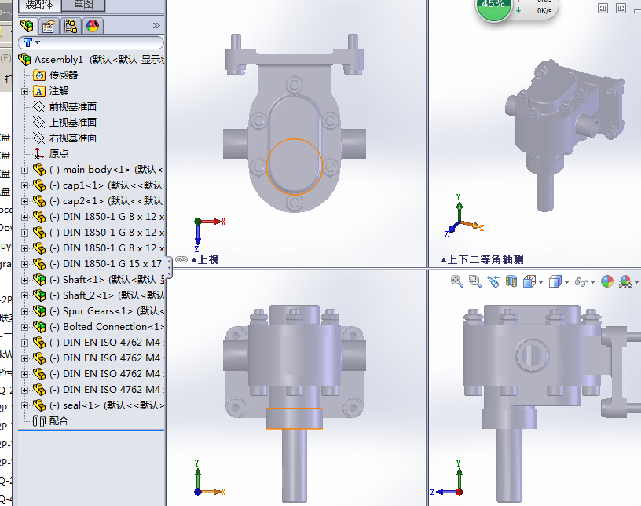This screenshot has width=641, height=506.
Task: Expand the cap1<1> component node
Action: [24, 185]
